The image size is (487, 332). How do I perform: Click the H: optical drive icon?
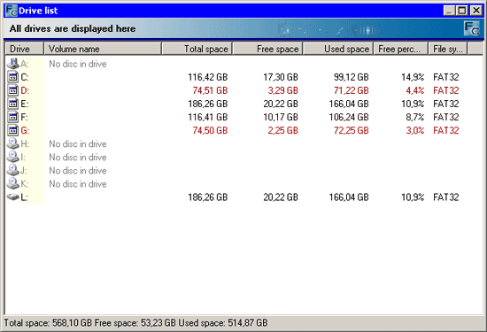click(12, 143)
